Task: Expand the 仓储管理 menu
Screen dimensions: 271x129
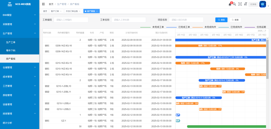Action: point(20,67)
